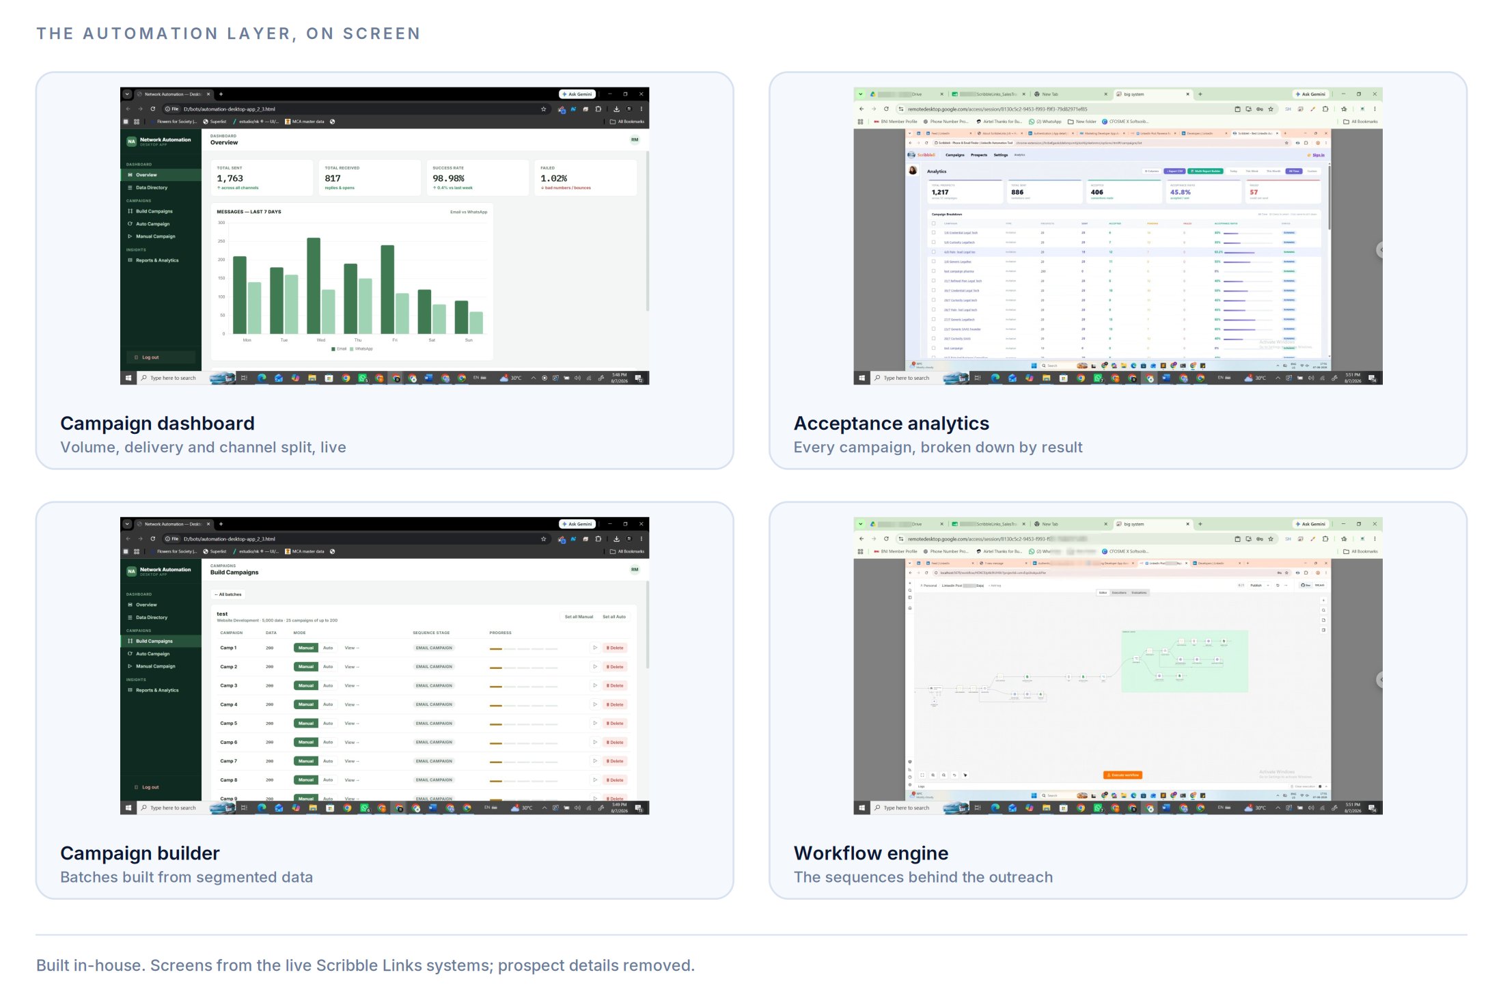Click address bar in Campaign dashboard browser

tap(355, 109)
